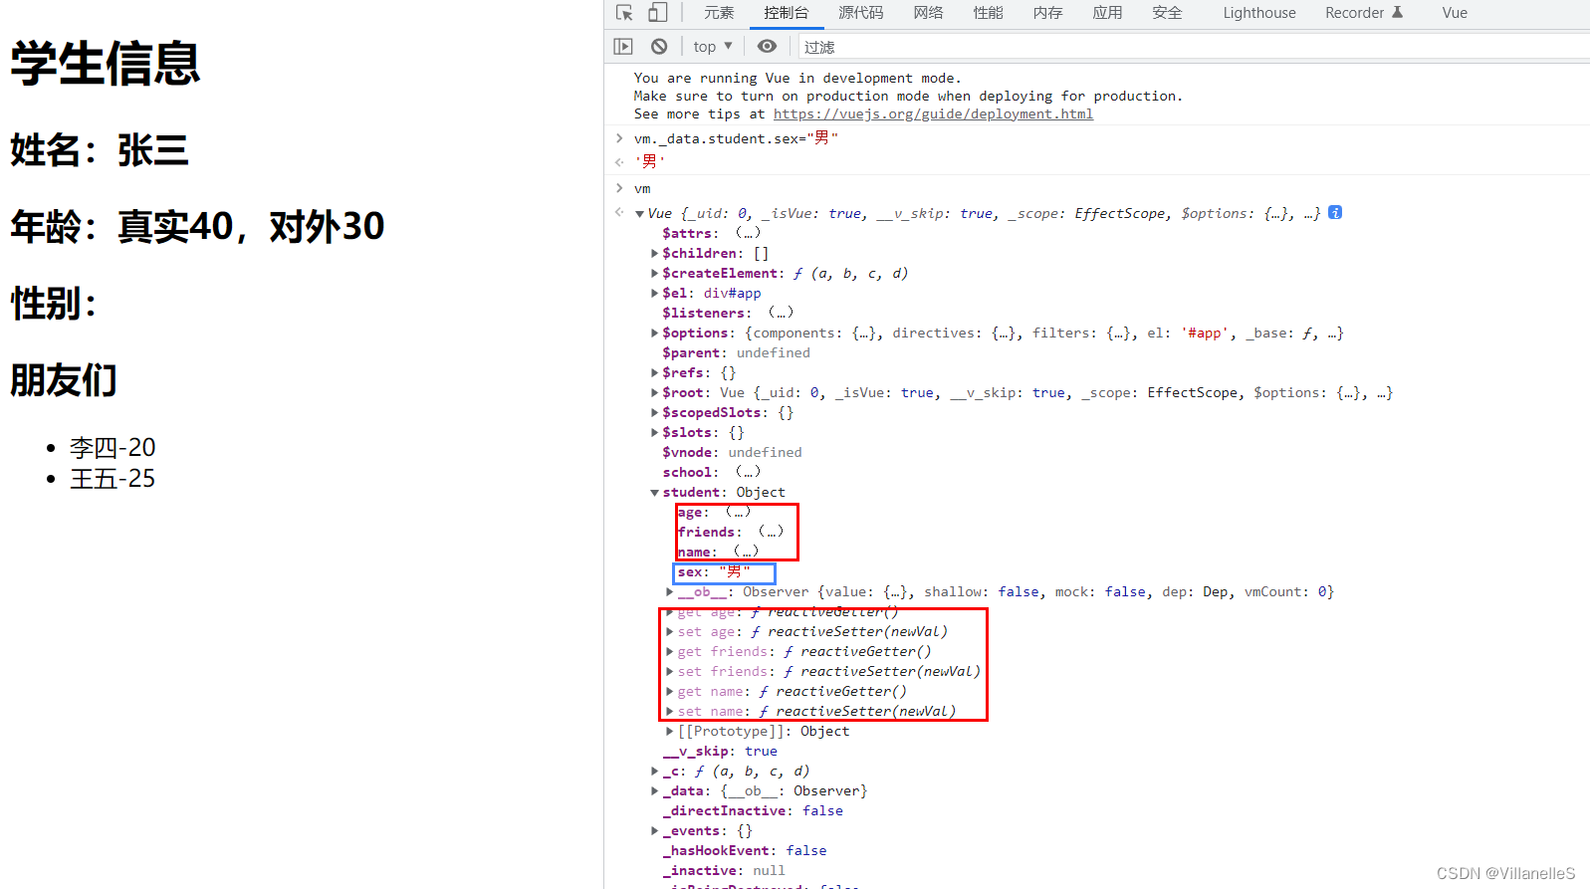Click the 李四-20 list item

(x=113, y=448)
